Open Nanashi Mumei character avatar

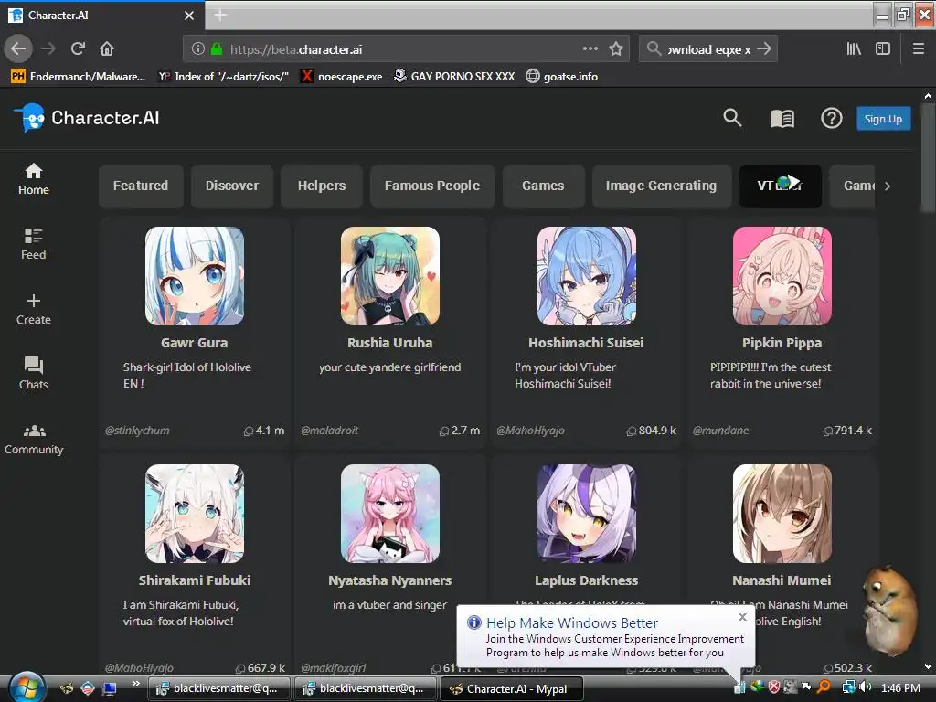click(782, 514)
